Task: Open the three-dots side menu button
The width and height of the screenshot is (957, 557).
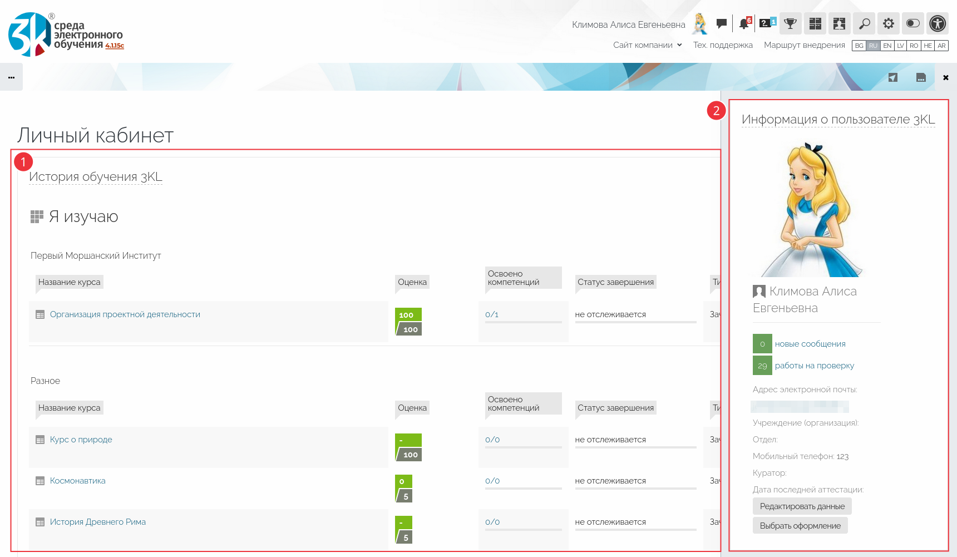Action: tap(11, 77)
